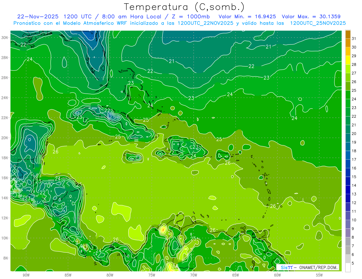
Task: Click the color scale label 28
Action: pos(354,65)
